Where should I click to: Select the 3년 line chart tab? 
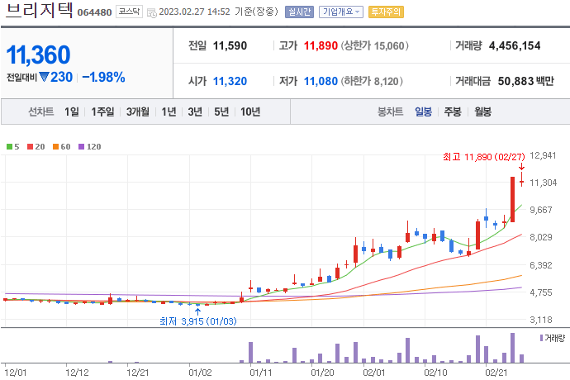[195, 112]
